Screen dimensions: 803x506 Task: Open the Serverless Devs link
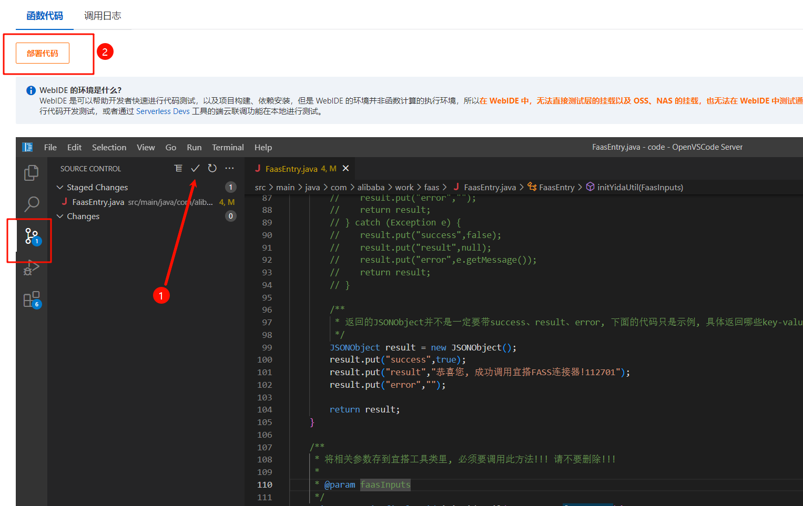point(162,111)
